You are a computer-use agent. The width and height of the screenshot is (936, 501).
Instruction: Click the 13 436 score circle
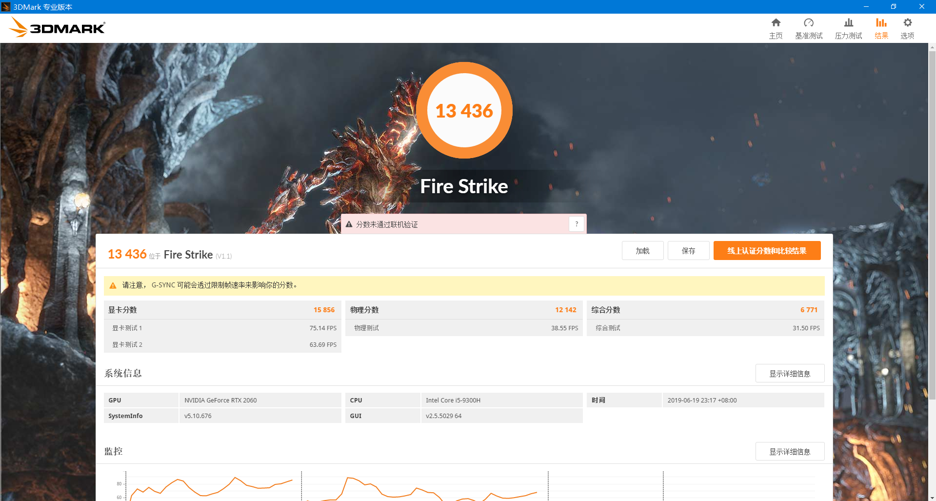click(x=464, y=110)
